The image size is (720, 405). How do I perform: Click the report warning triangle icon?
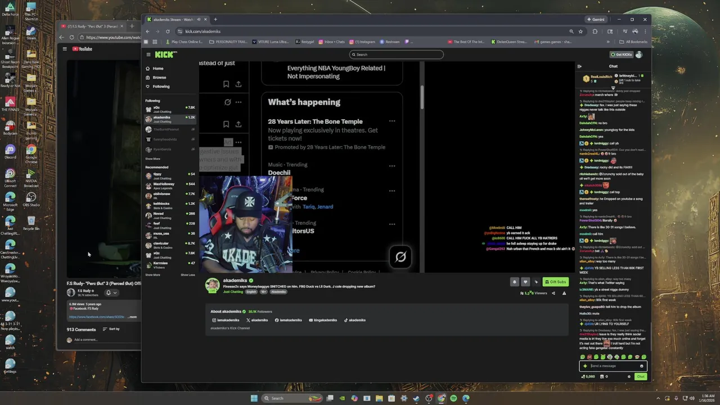coord(564,293)
